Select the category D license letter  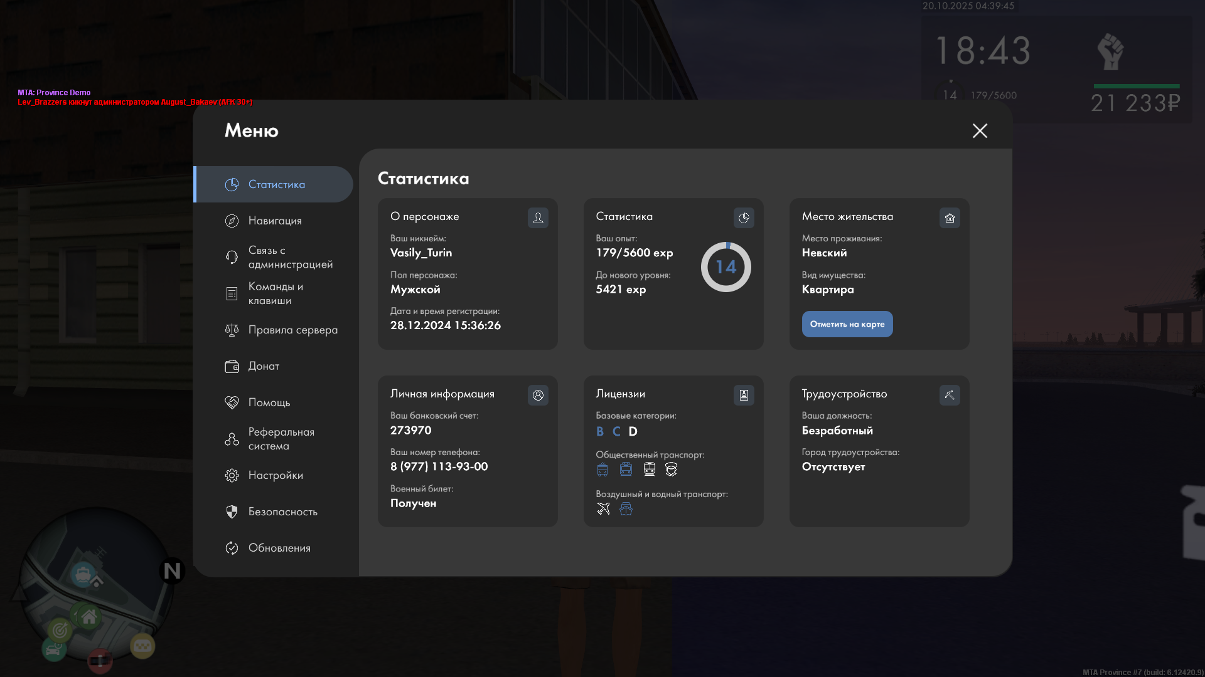click(x=633, y=432)
